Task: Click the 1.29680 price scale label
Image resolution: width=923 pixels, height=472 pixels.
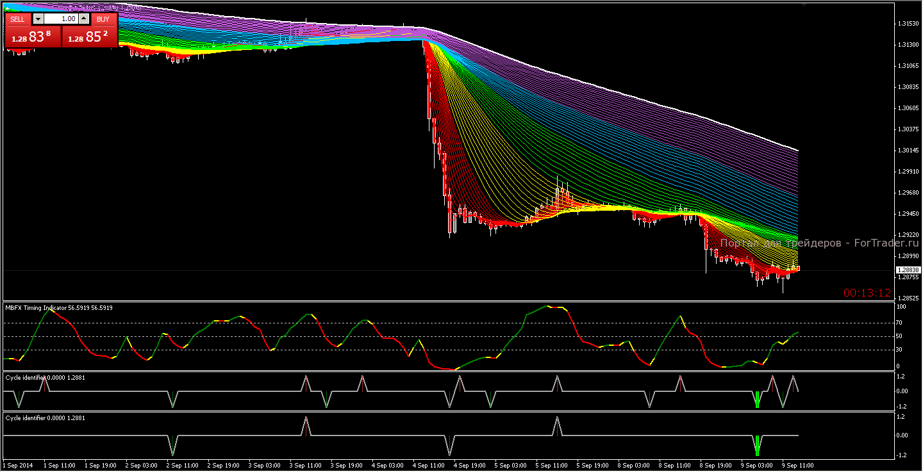Action: [908, 193]
